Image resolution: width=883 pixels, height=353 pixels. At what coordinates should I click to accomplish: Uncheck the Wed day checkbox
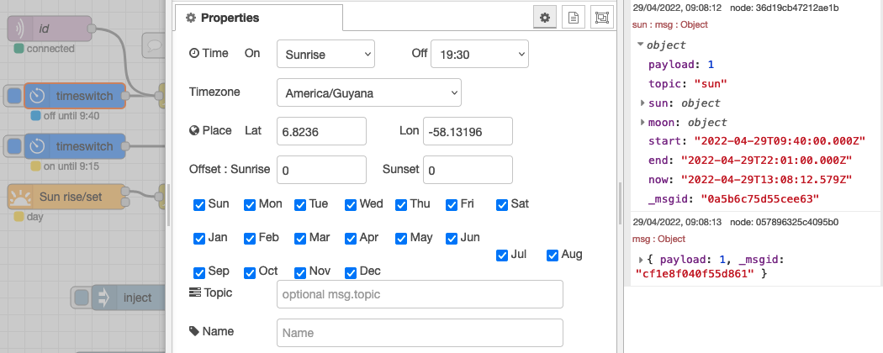click(351, 205)
